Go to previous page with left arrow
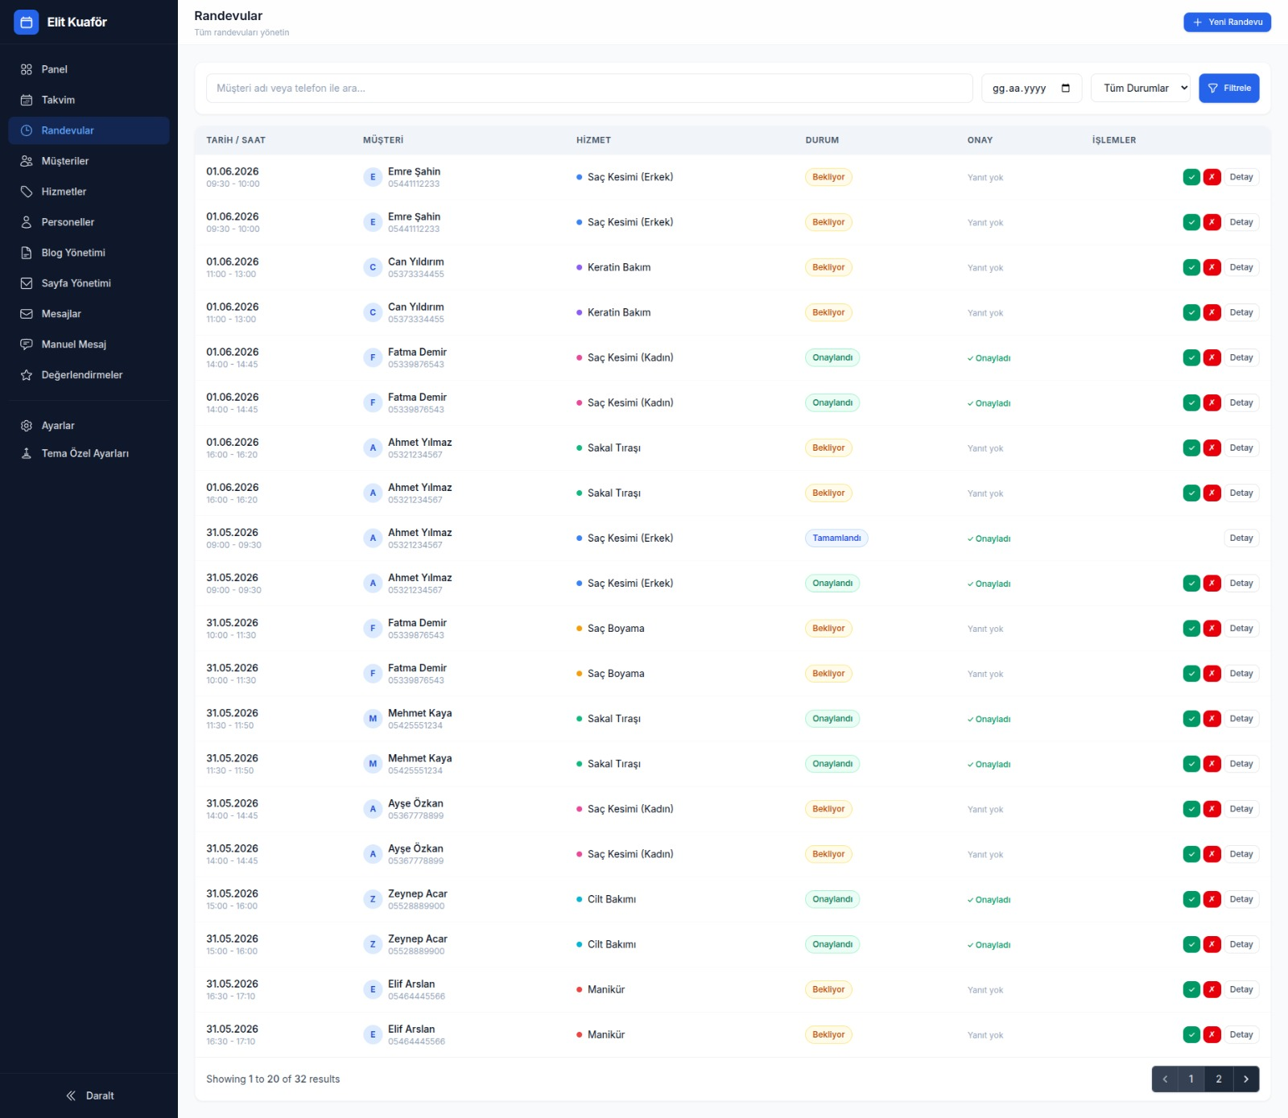This screenshot has height=1118, width=1288. [x=1165, y=1079]
